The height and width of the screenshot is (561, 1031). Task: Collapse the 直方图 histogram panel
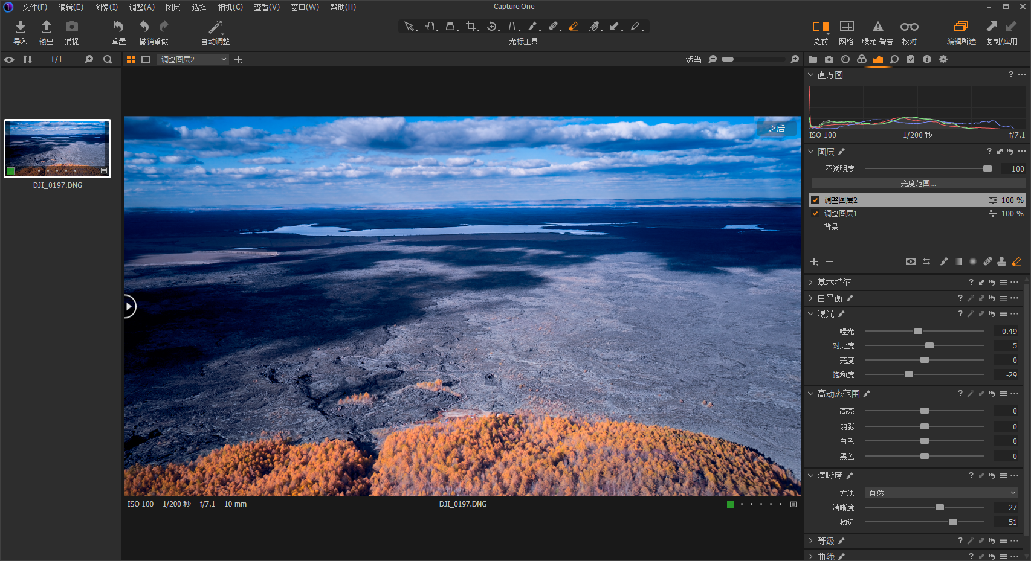[x=811, y=75]
